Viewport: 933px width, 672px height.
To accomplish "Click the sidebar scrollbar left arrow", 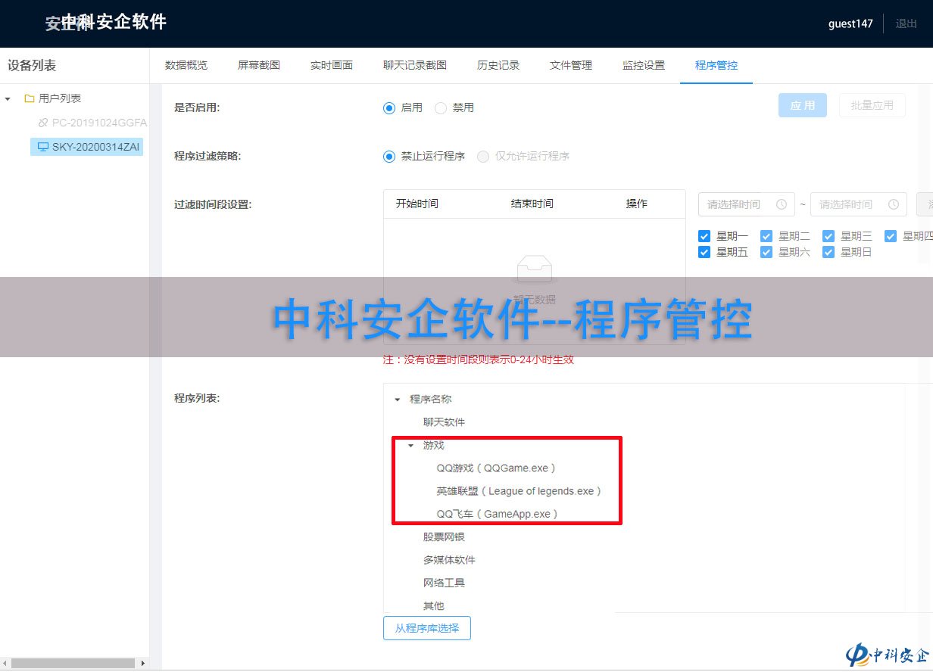I will 6,664.
